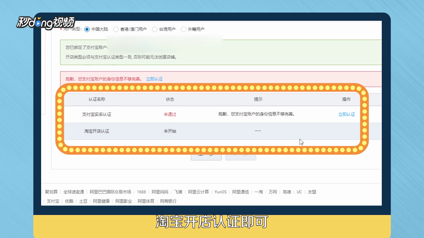Open the 支付宝 footer link
The image size is (424, 238).
pyautogui.click(x=53, y=201)
